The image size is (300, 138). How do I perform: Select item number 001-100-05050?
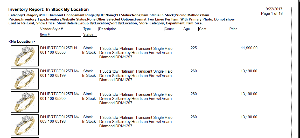(x=53, y=52)
